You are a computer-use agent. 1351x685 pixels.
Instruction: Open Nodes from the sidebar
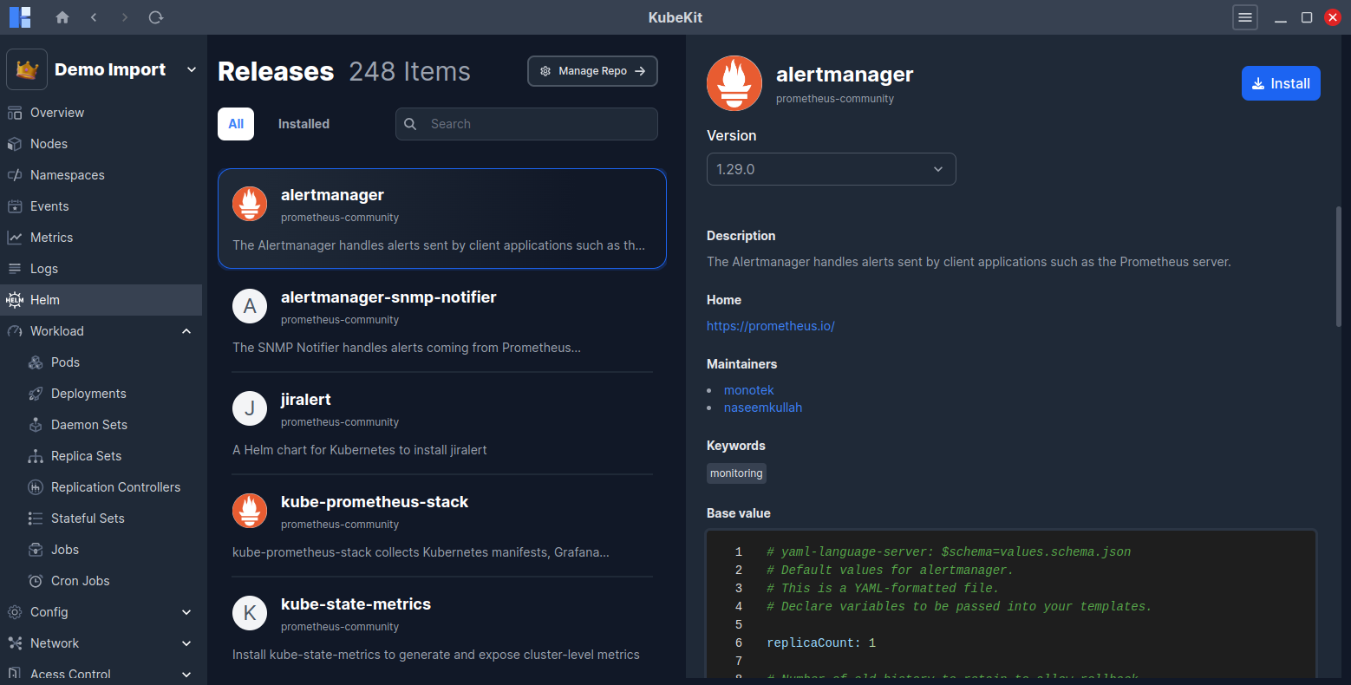click(x=49, y=144)
